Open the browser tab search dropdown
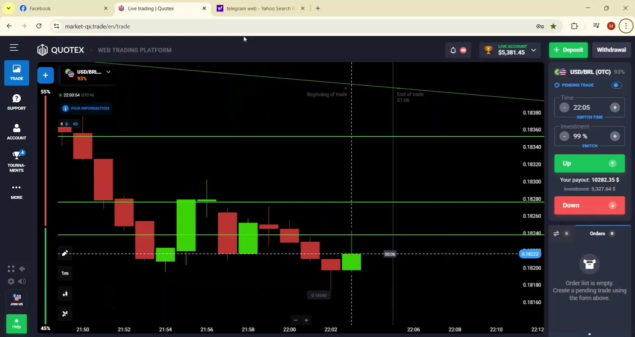This screenshot has width=635, height=337. [x=8, y=8]
